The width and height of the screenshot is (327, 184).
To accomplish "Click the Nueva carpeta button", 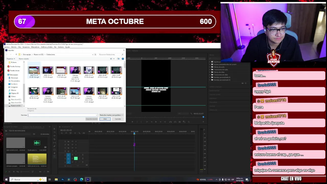I will coord(24,59).
